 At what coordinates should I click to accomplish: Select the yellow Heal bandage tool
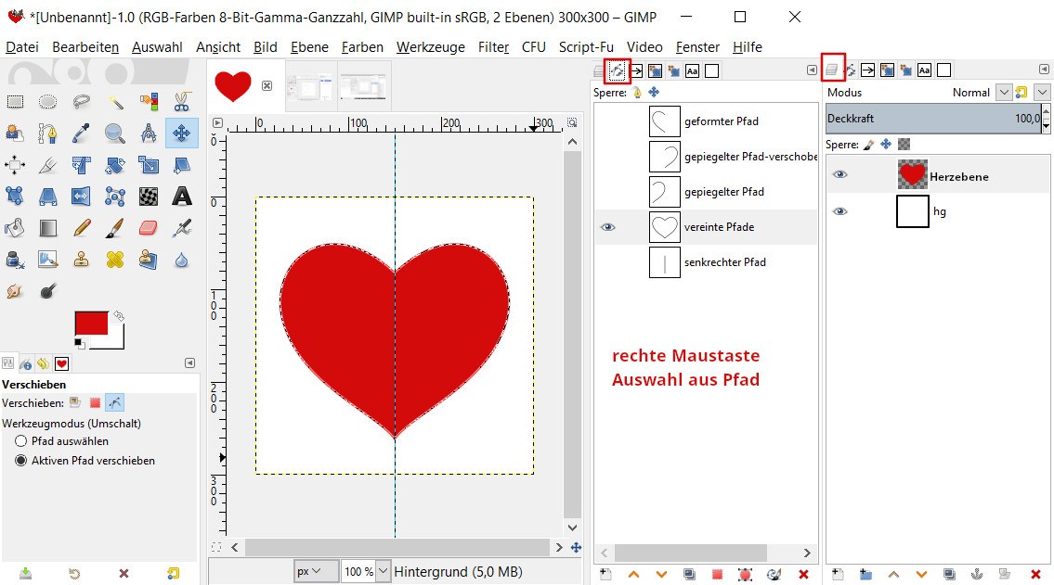[115, 259]
